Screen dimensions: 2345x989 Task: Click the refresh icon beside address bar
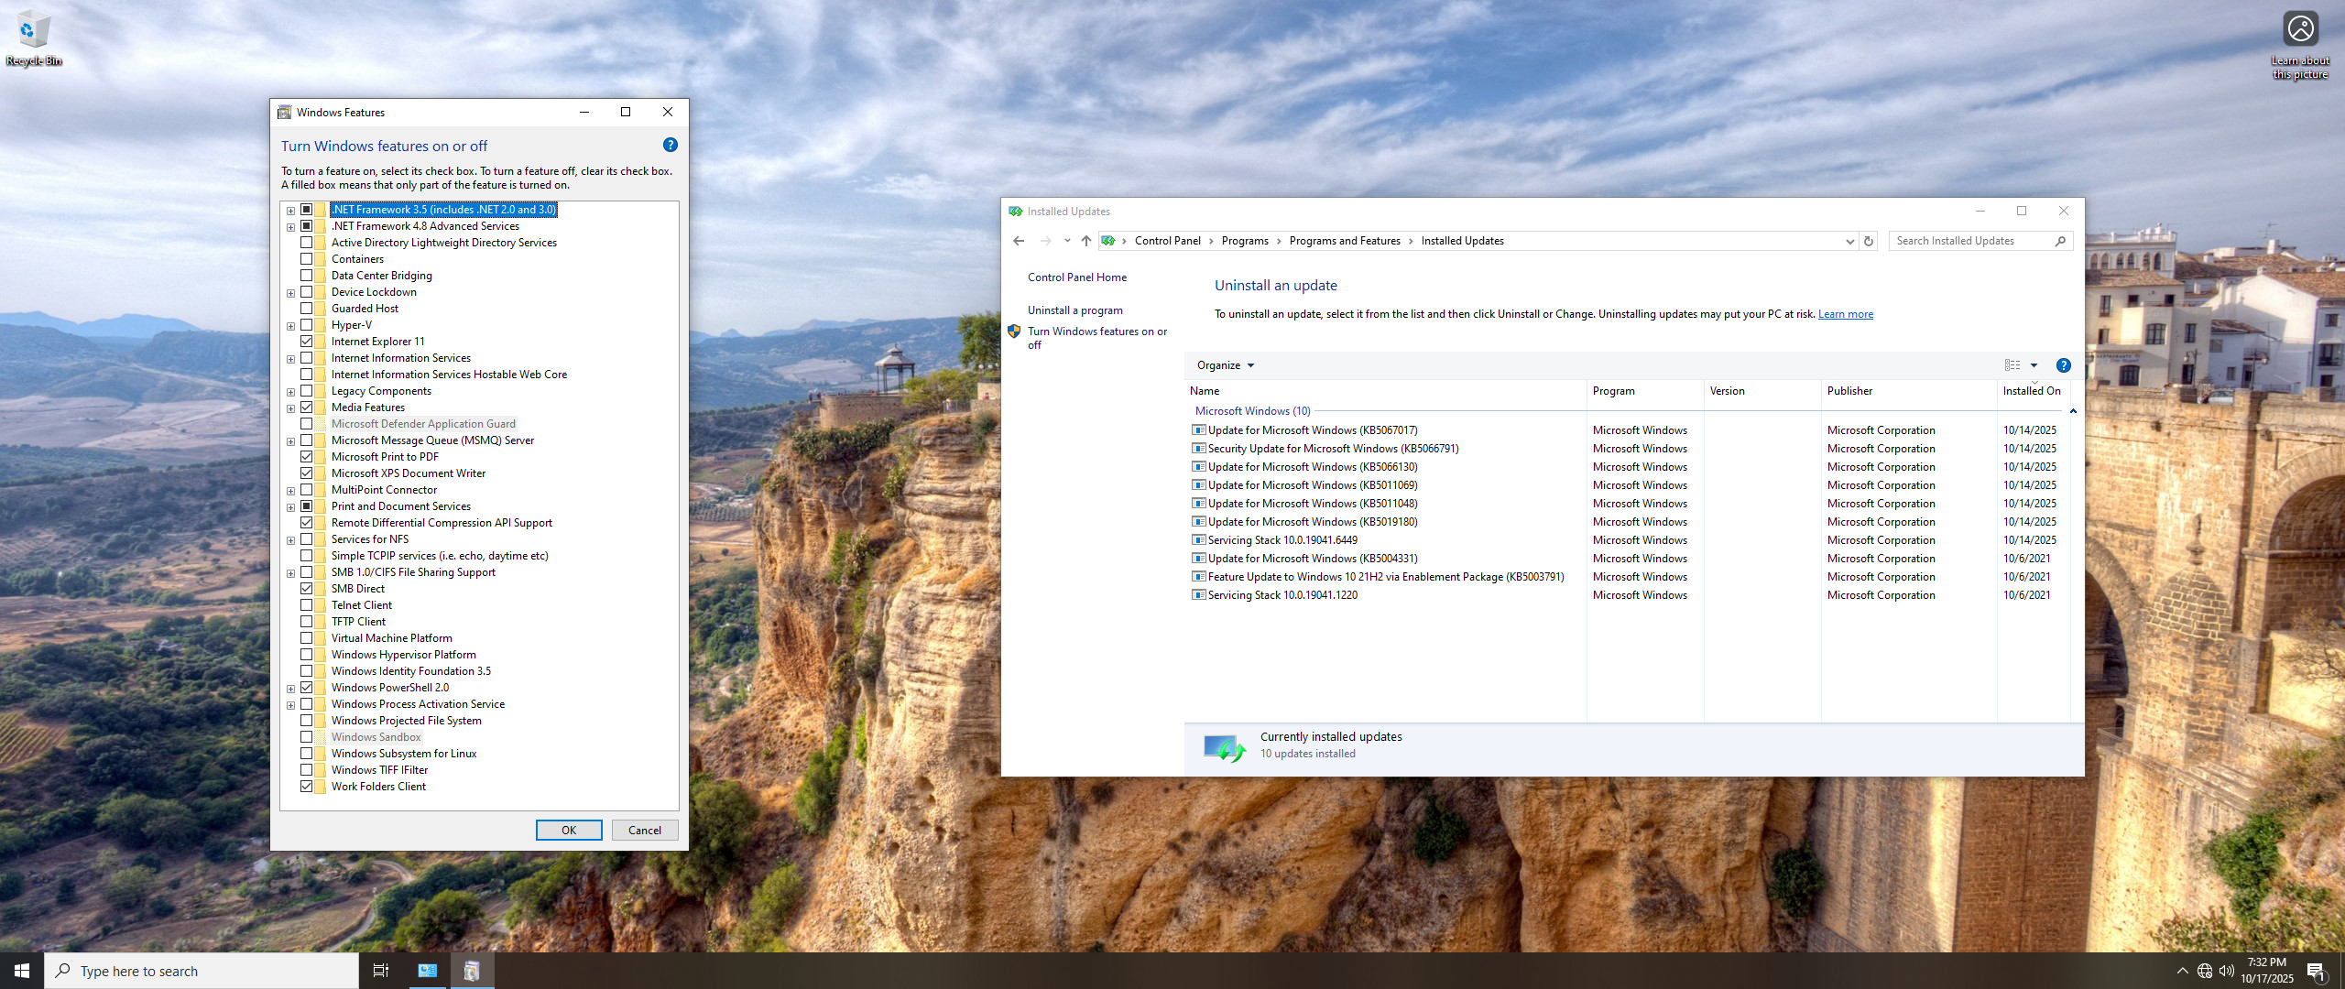(1869, 241)
